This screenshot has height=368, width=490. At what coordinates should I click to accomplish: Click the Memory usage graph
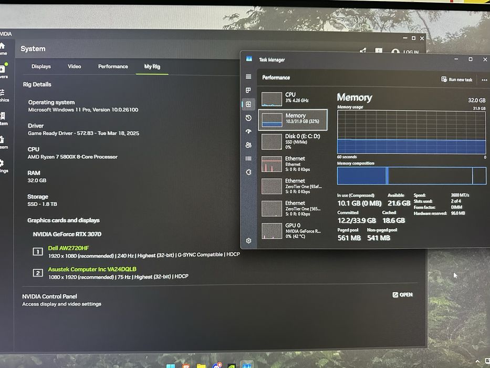tap(411, 132)
